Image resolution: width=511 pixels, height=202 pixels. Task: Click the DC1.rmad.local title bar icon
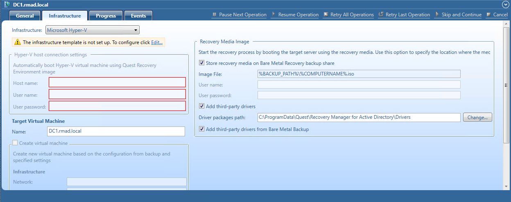[7, 4]
